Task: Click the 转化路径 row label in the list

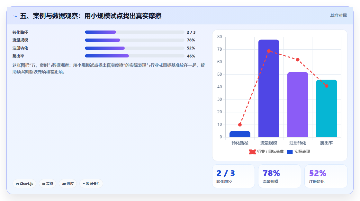Action: (20, 32)
